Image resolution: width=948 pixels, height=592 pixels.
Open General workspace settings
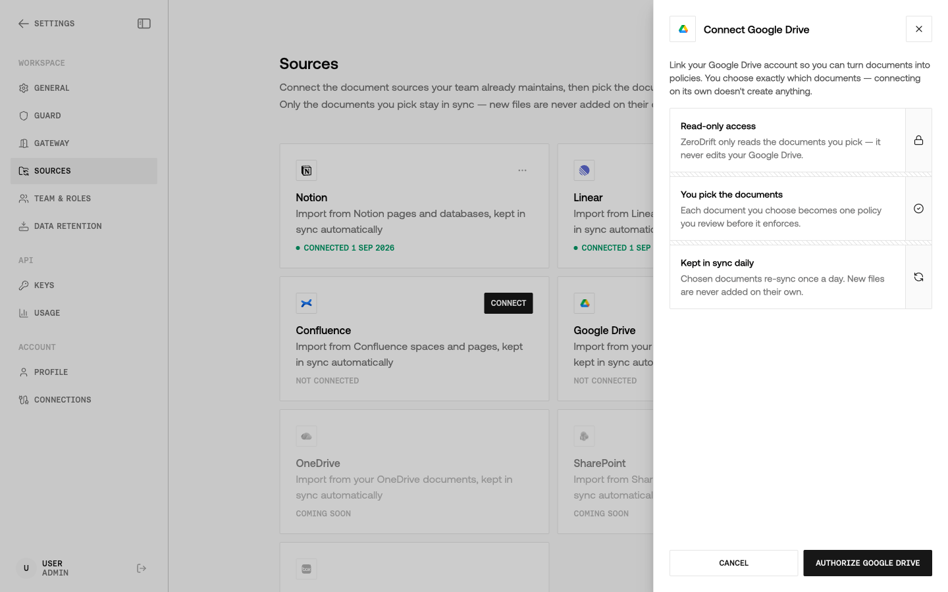(84, 88)
